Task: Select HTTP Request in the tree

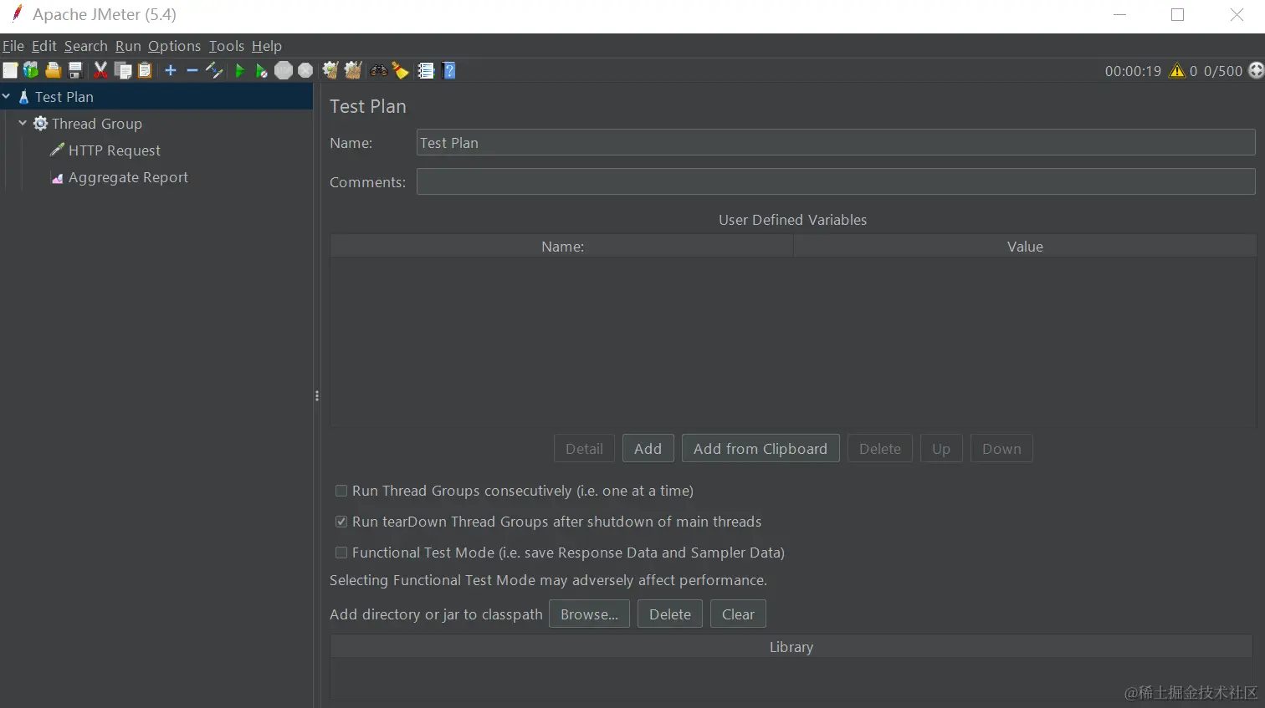Action: 115,150
